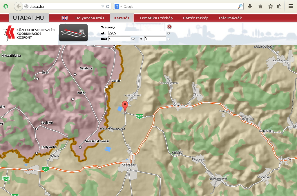Expand the út road number dropdown
This screenshot has height=196, width=297.
[169, 33]
